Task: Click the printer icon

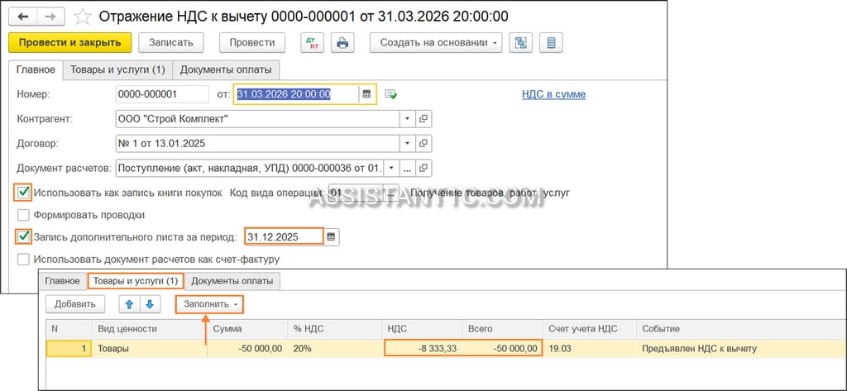Action: (x=342, y=43)
